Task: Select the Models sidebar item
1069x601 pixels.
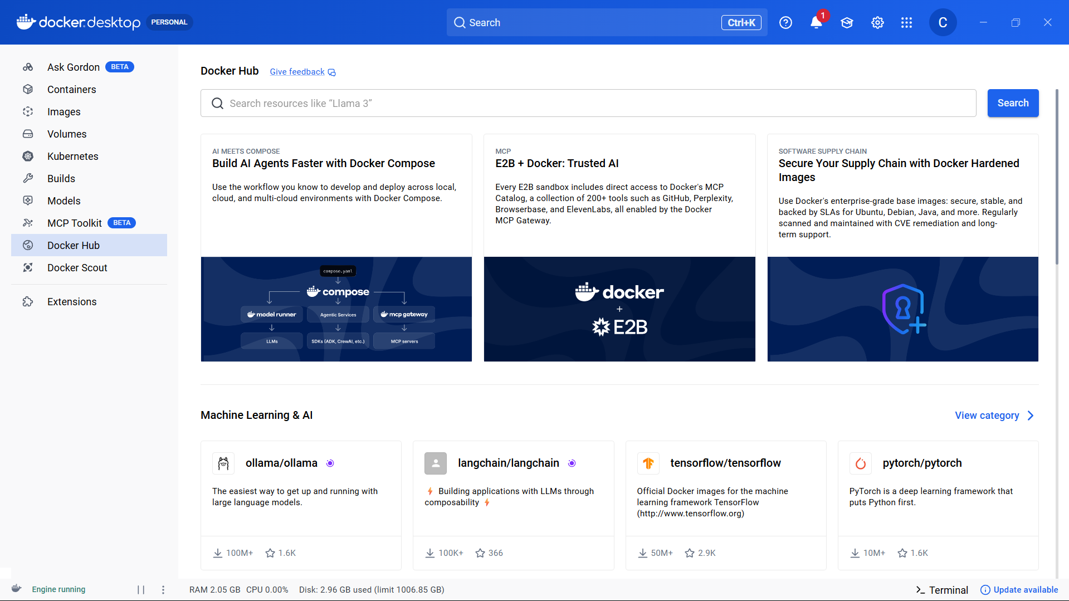Action: coord(89,201)
